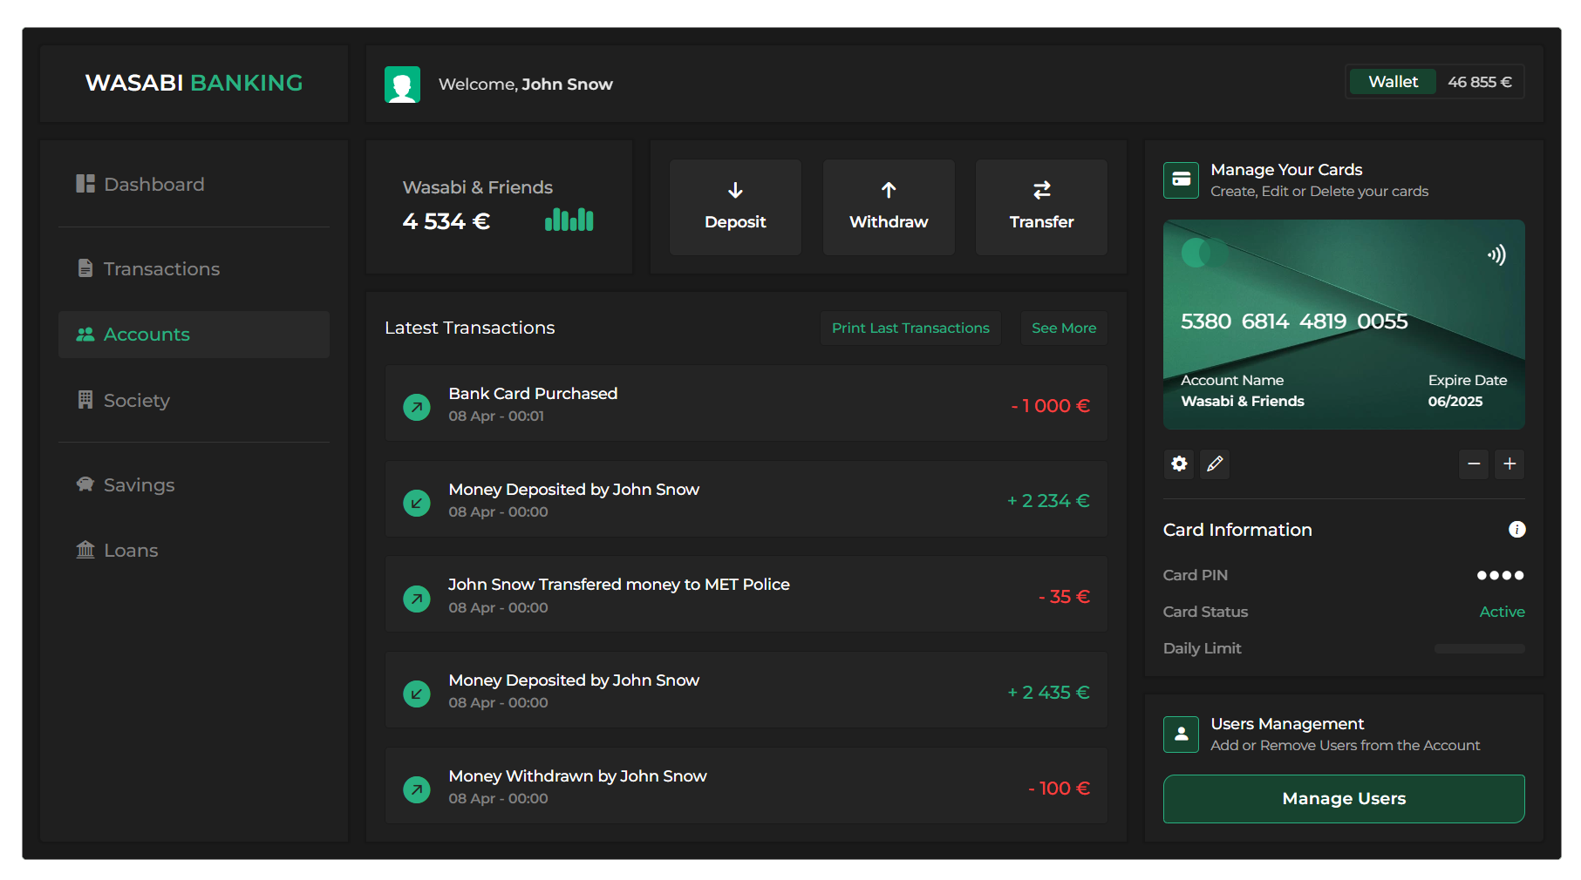
Task: Open See More transactions link
Action: click(x=1064, y=328)
